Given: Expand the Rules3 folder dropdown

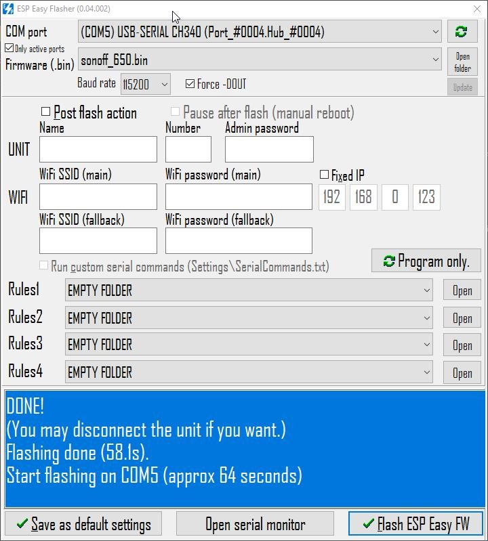Looking at the screenshot, I should (x=426, y=345).
